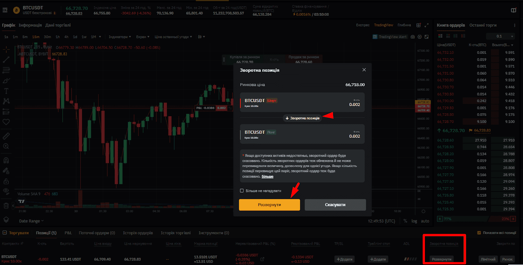
Task: Toggle Показати всі позиції checkbox
Action: 479,233
